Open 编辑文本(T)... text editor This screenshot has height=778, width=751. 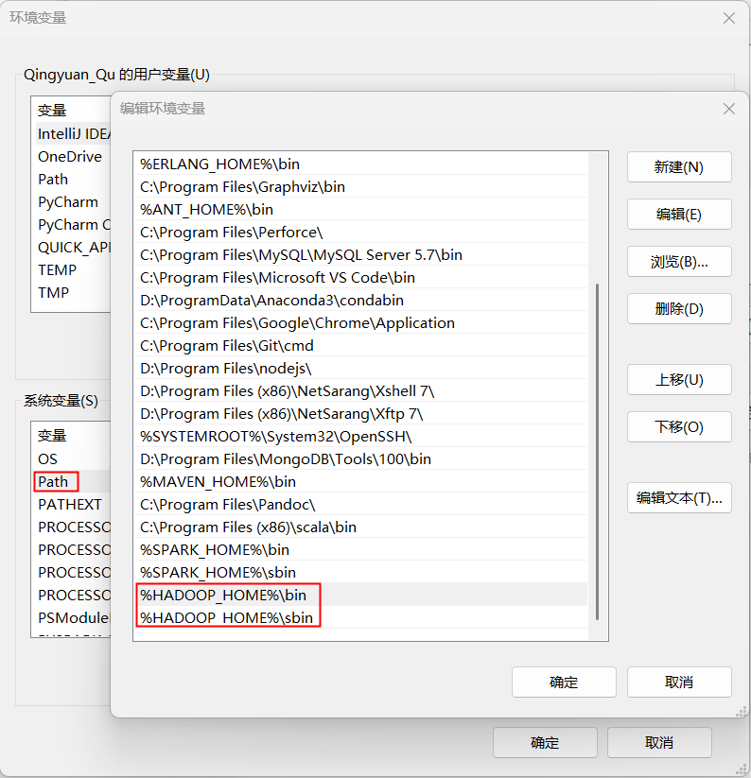pyautogui.click(x=679, y=497)
